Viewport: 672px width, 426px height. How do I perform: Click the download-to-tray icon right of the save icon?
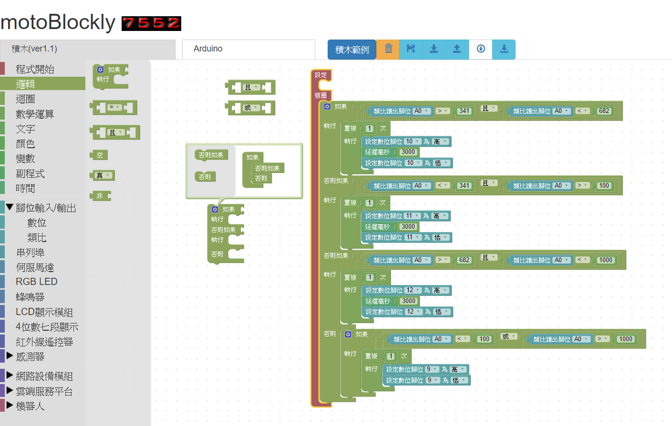[434, 49]
